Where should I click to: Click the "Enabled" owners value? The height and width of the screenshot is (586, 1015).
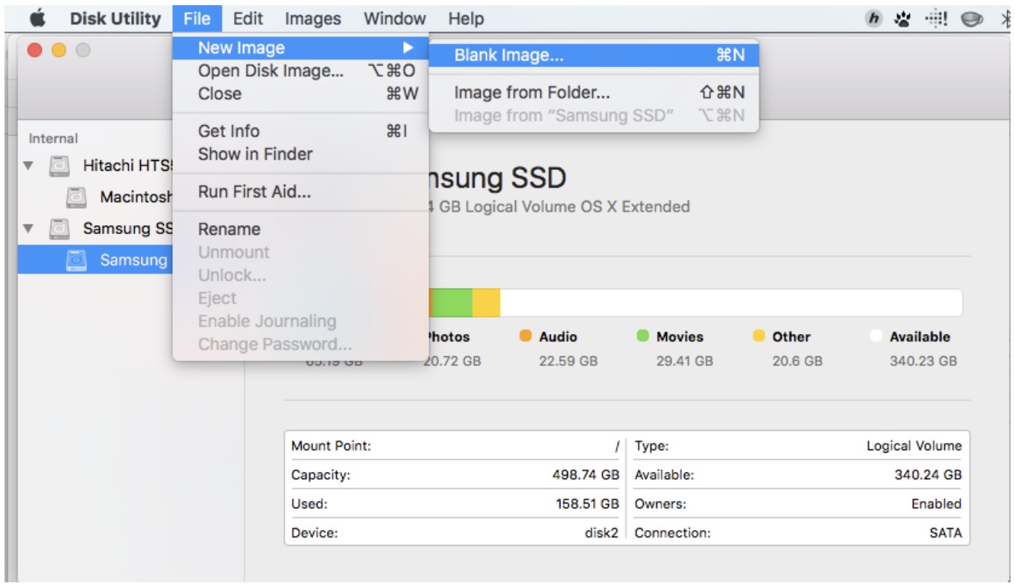[936, 504]
